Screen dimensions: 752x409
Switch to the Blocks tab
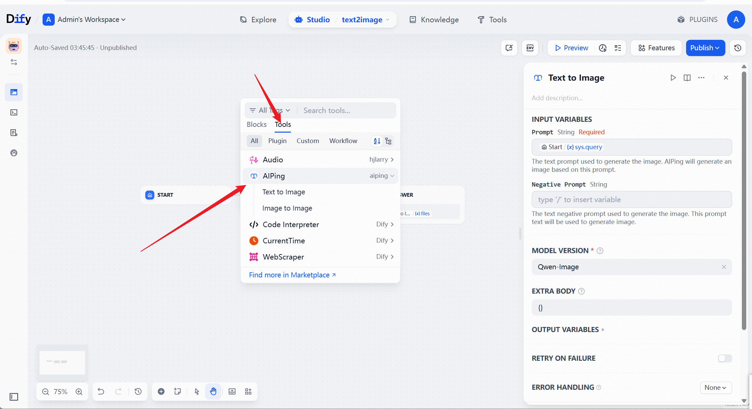256,125
